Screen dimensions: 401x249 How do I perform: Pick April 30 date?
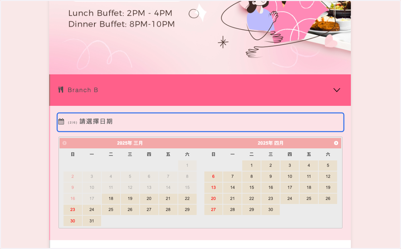pos(271,210)
